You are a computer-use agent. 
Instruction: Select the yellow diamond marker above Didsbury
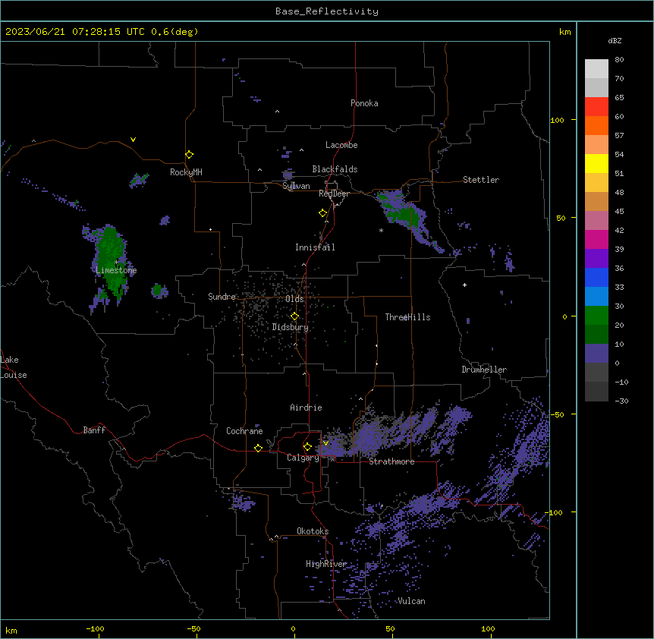click(x=294, y=316)
